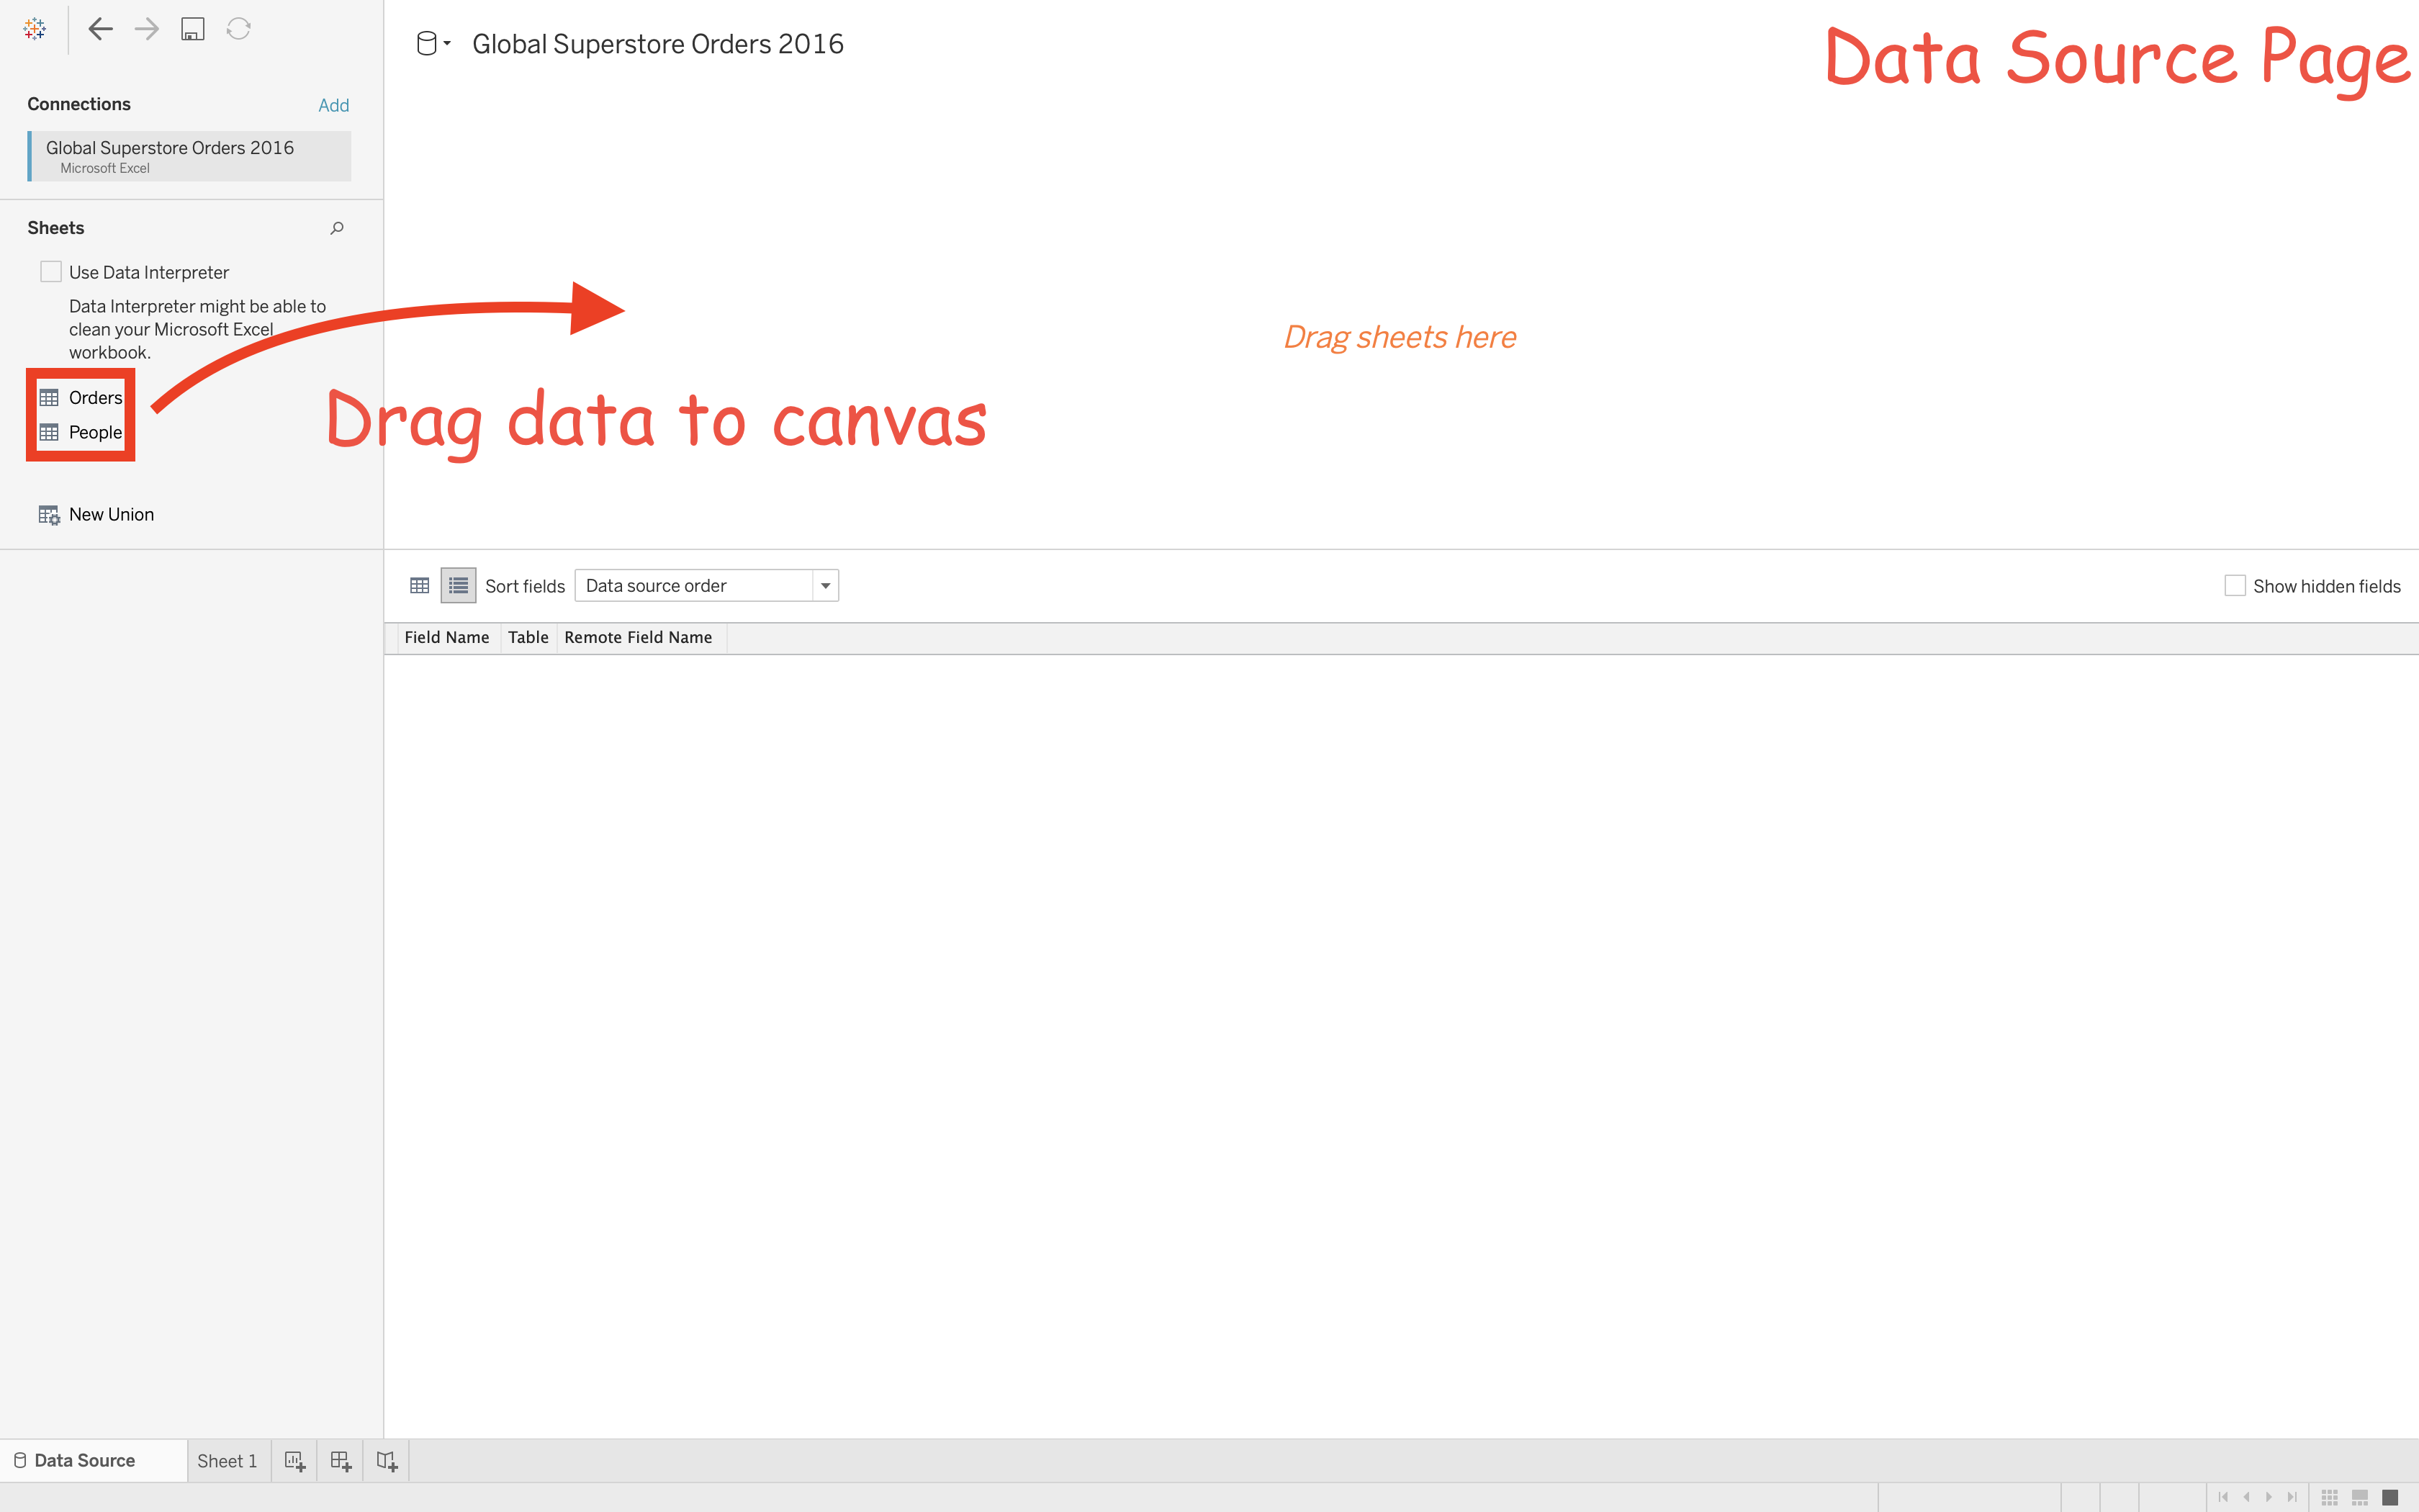Switch to the Sheet 1 tab
The height and width of the screenshot is (1512, 2419).
coord(227,1461)
